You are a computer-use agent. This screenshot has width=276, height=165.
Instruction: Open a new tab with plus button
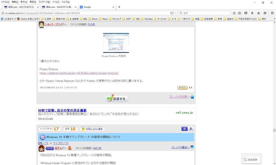(x=119, y=7)
